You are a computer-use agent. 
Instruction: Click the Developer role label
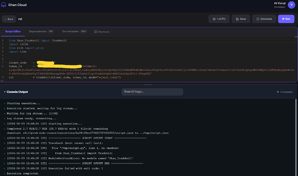point(279,7)
